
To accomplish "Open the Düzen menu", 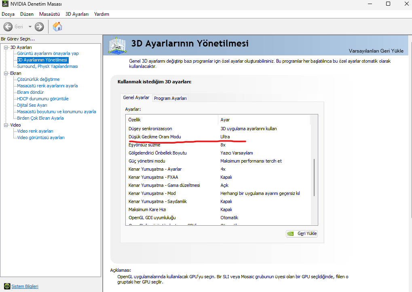I will pos(27,14).
